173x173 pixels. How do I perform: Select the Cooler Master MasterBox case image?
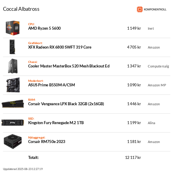point(13,66)
